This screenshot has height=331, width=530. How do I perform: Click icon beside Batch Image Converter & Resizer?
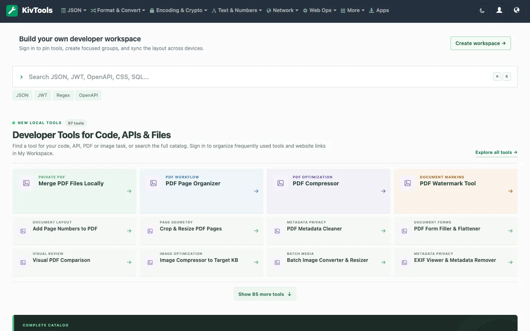pyautogui.click(x=277, y=262)
